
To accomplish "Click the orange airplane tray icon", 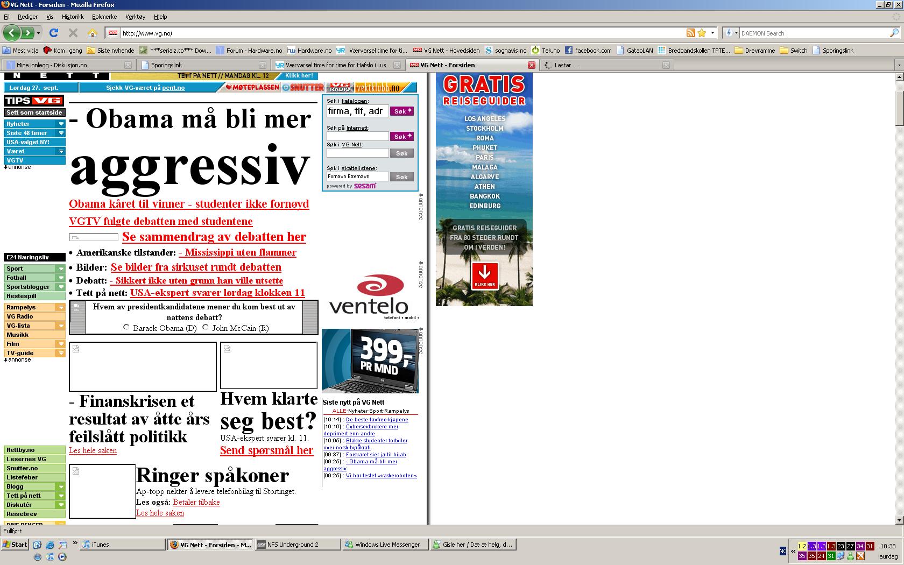I will tap(860, 556).
